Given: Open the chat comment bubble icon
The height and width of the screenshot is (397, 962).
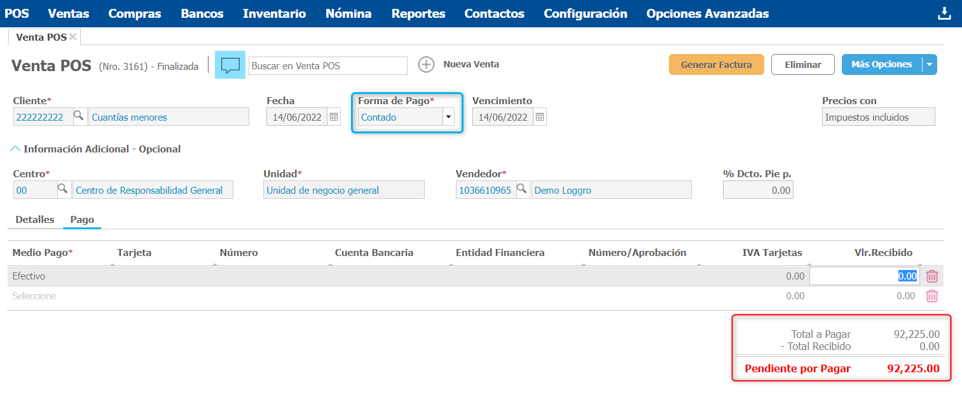Looking at the screenshot, I should click(x=230, y=65).
